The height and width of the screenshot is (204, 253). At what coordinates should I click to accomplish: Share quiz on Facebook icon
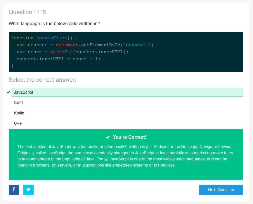14,190
